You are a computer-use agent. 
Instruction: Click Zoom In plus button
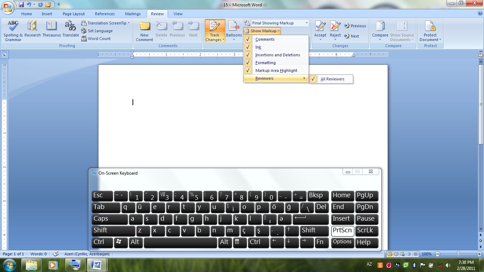point(479,254)
